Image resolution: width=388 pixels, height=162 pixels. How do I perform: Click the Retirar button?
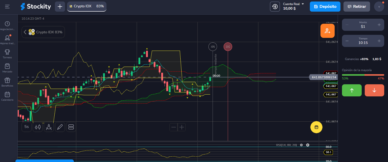click(x=356, y=7)
